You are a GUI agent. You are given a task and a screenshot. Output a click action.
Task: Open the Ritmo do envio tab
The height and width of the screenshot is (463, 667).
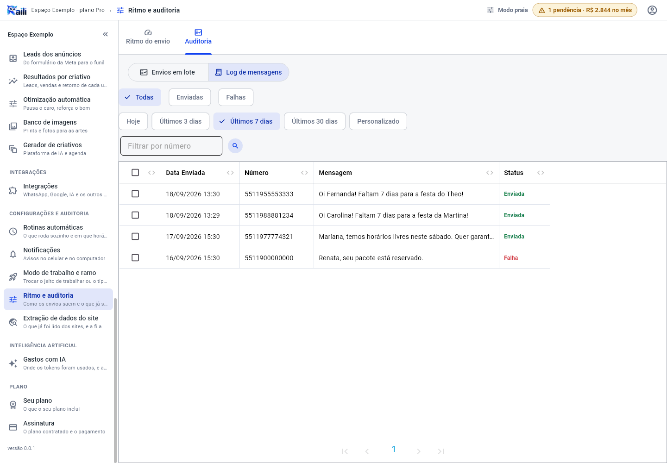click(x=148, y=38)
